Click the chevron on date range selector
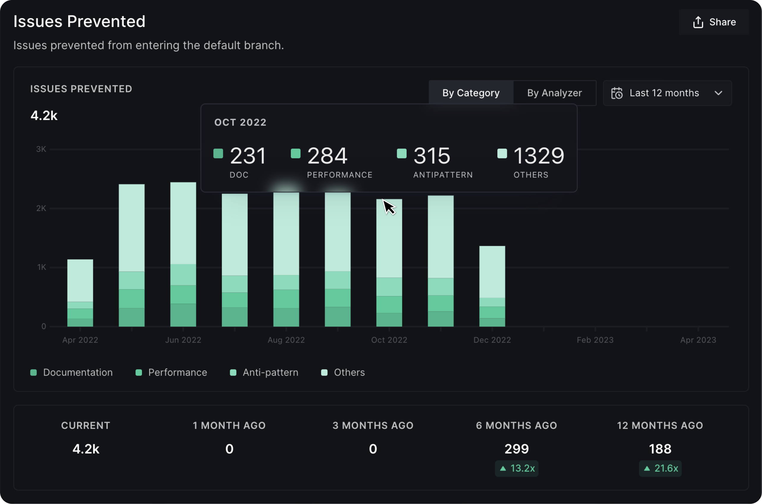The width and height of the screenshot is (762, 504). point(718,93)
